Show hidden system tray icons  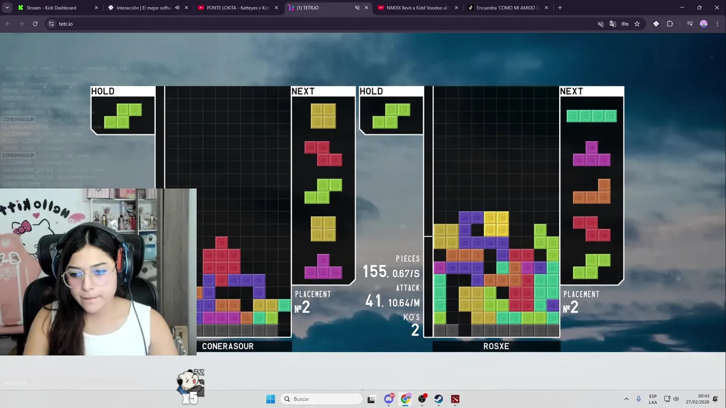626,399
